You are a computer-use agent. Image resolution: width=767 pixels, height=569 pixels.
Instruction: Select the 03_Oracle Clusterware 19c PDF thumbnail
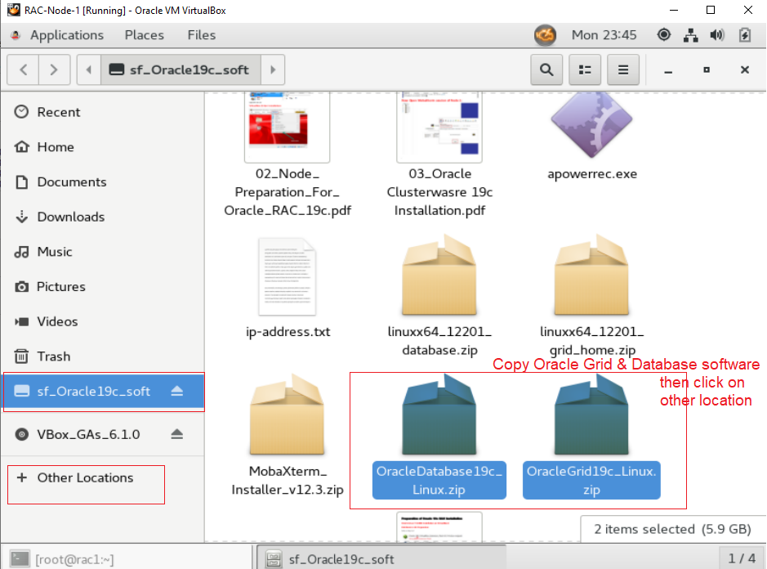[439, 127]
